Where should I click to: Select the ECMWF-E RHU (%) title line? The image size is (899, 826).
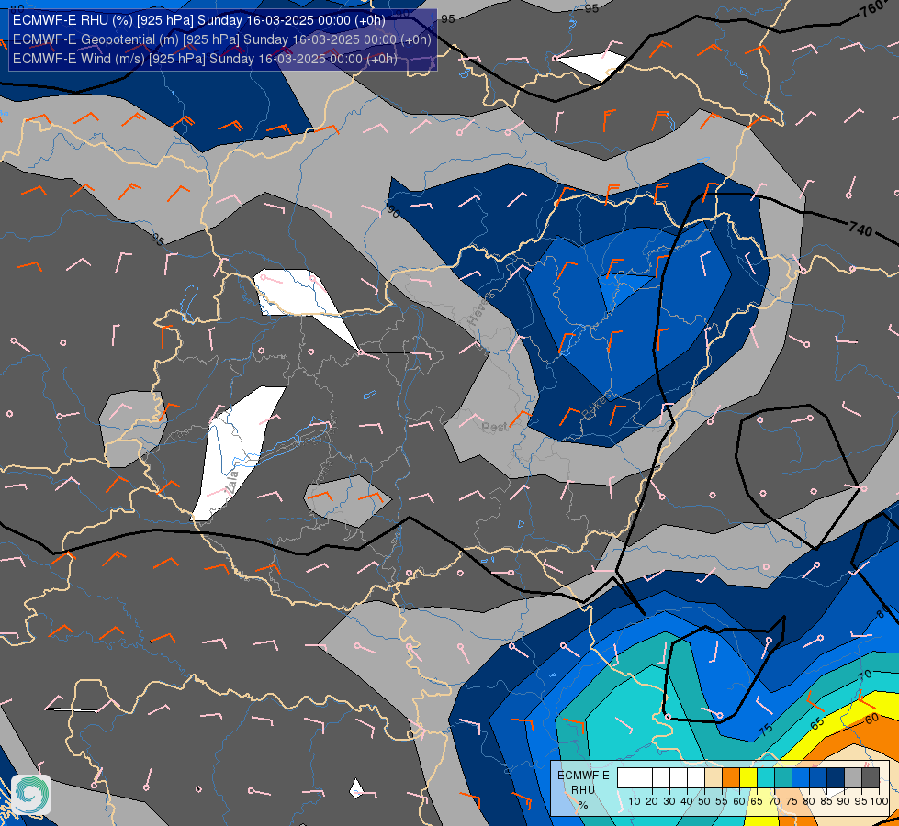(199, 20)
